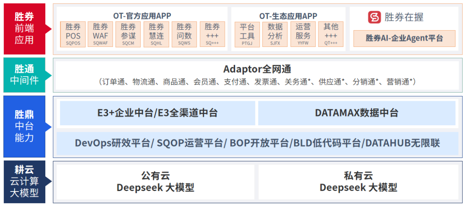Click the 运营服务 YYFW box

(303, 34)
